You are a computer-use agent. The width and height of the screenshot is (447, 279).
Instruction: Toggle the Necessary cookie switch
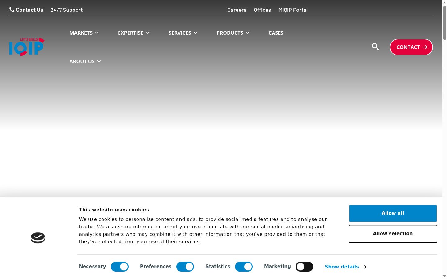pos(120,267)
